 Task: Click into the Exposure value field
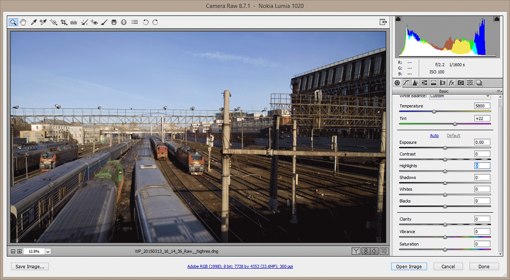482,142
